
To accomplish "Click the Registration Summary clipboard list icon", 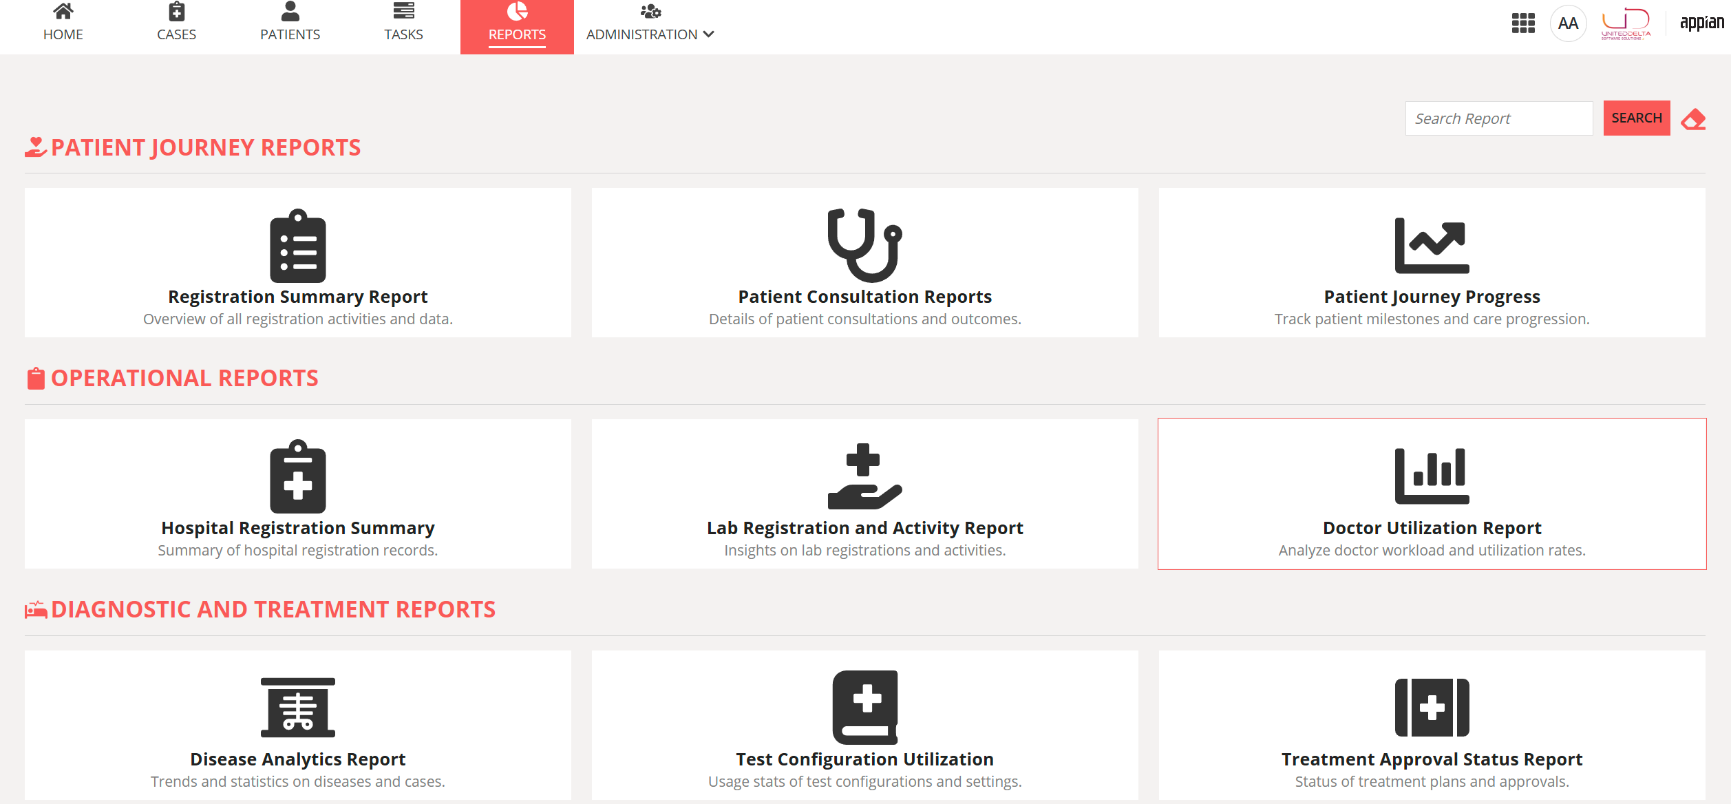I will click(298, 246).
